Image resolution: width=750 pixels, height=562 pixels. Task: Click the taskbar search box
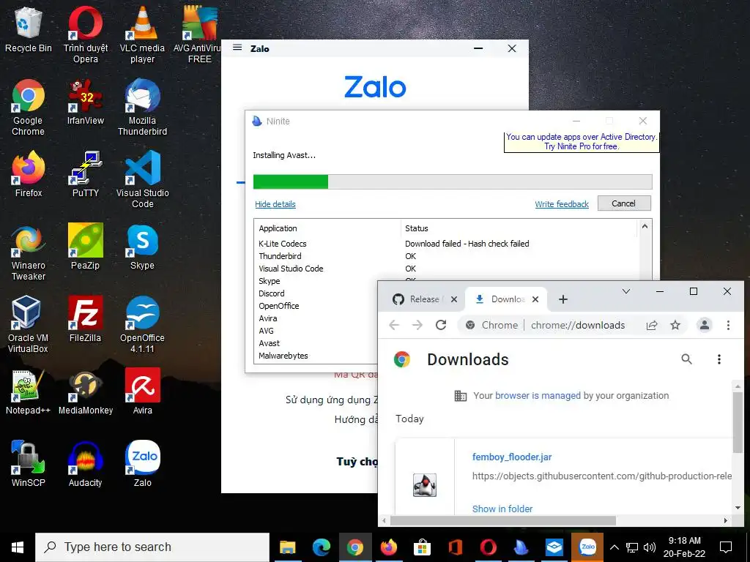click(x=152, y=547)
